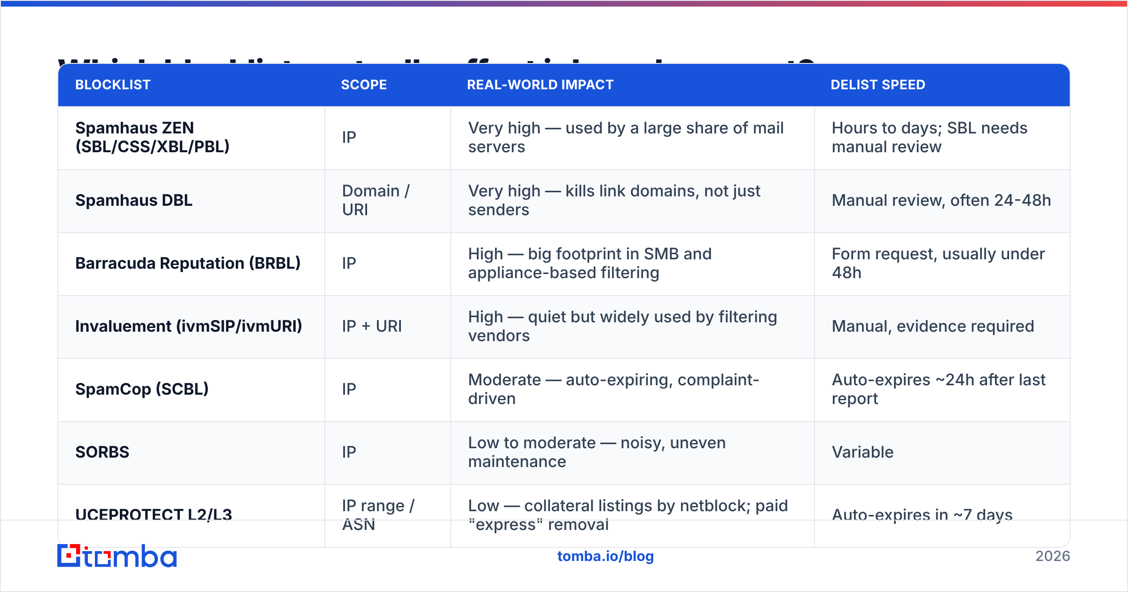Click the IP scope in SORBS row
Image resolution: width=1128 pixels, height=592 pixels.
click(x=388, y=452)
